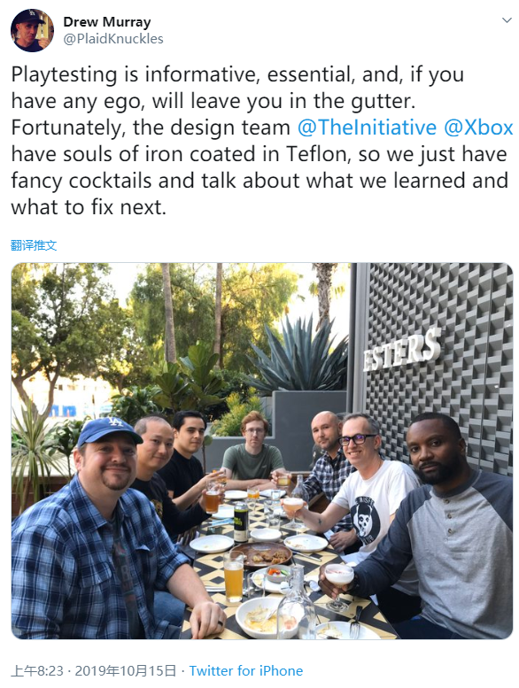Click the tall beer glass on table

click(234, 576)
